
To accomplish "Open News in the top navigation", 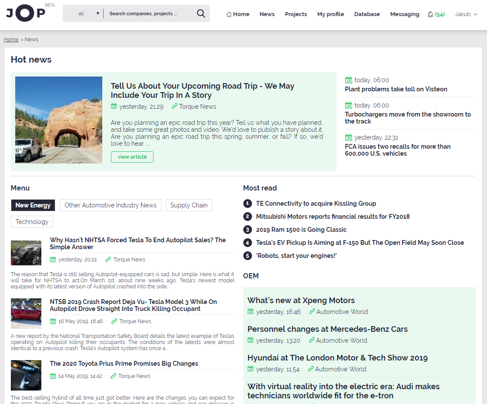I will (x=267, y=14).
